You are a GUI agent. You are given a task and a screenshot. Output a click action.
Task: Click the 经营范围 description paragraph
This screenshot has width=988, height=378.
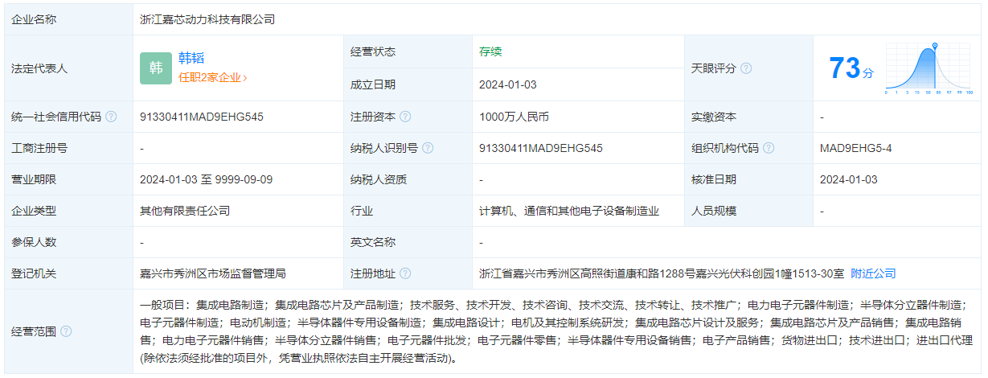click(556, 331)
